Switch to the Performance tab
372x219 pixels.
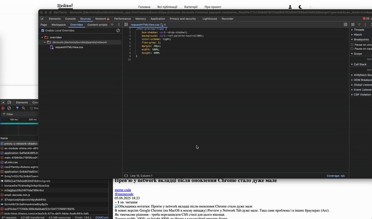point(122,19)
